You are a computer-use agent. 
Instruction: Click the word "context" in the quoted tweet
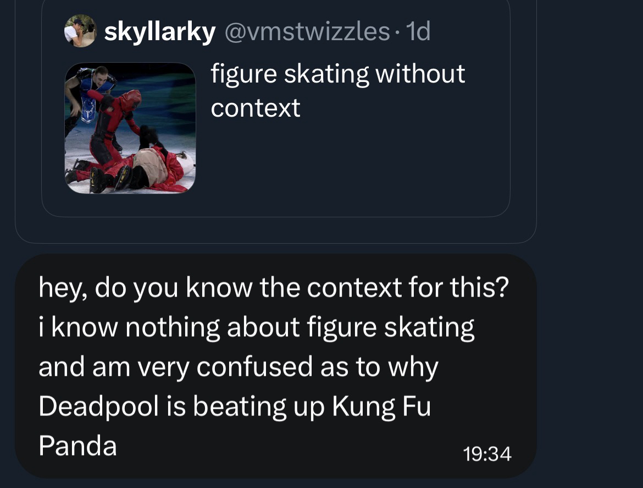coord(256,108)
